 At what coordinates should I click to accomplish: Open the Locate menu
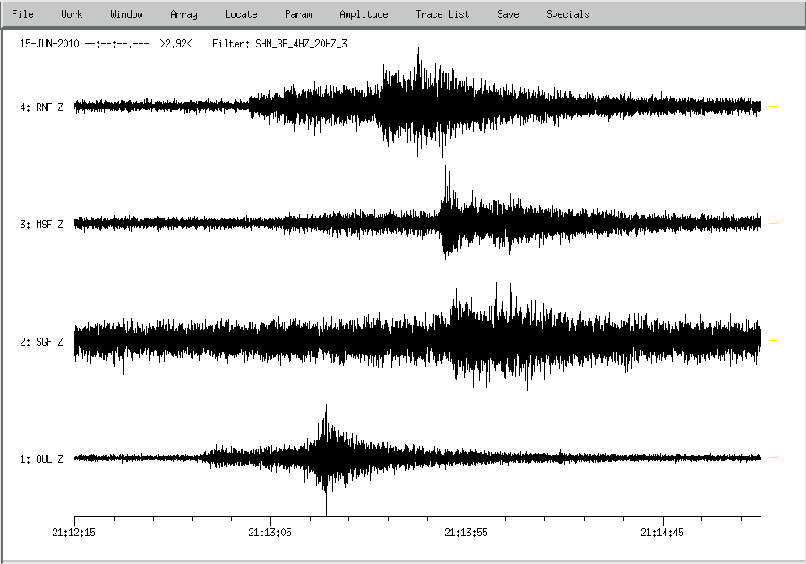click(x=241, y=14)
